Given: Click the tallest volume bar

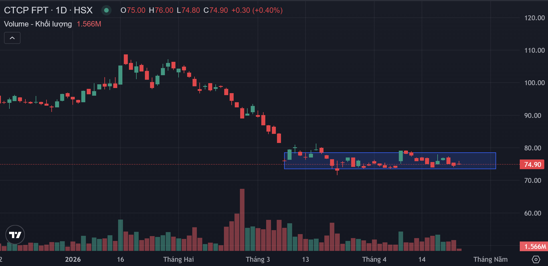Looking at the screenshot, I should [242, 220].
